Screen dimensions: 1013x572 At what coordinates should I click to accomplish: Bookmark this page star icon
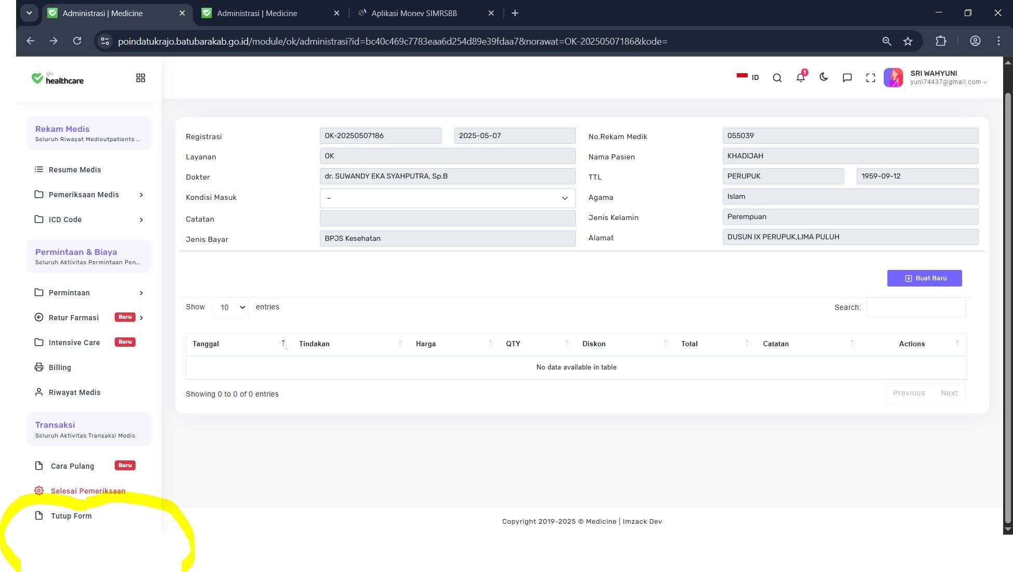[x=908, y=41]
